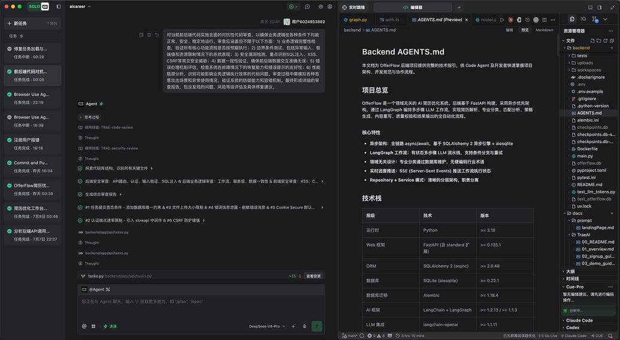
Task: Click the timeline history clock icon
Action: point(527,20)
